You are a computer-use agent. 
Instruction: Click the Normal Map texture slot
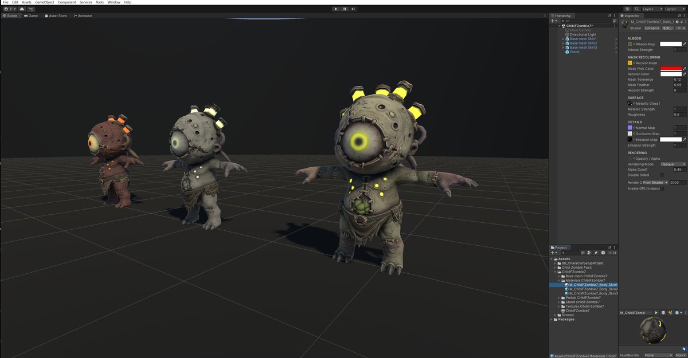pos(630,128)
